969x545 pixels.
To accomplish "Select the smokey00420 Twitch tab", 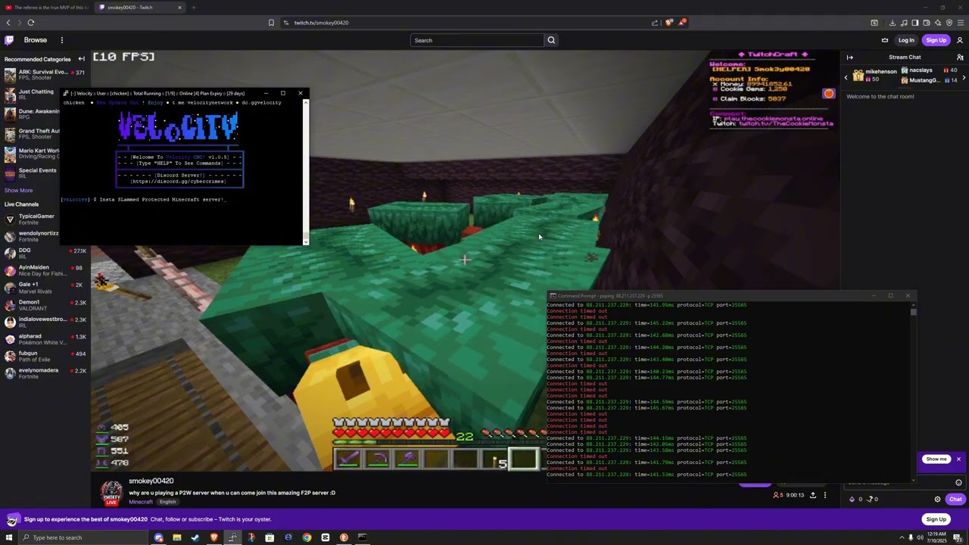I will (x=140, y=8).
